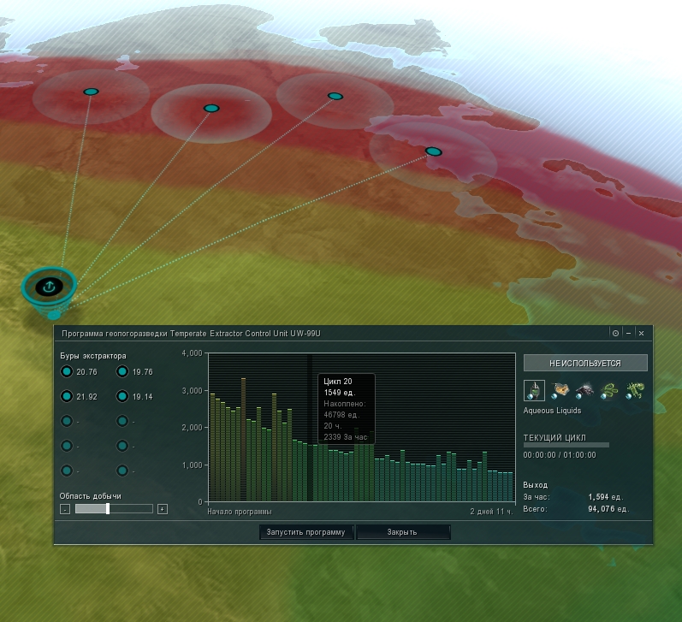
Task: Click the '46798 ед.' accumulated value in tooltip
Action: click(x=341, y=415)
